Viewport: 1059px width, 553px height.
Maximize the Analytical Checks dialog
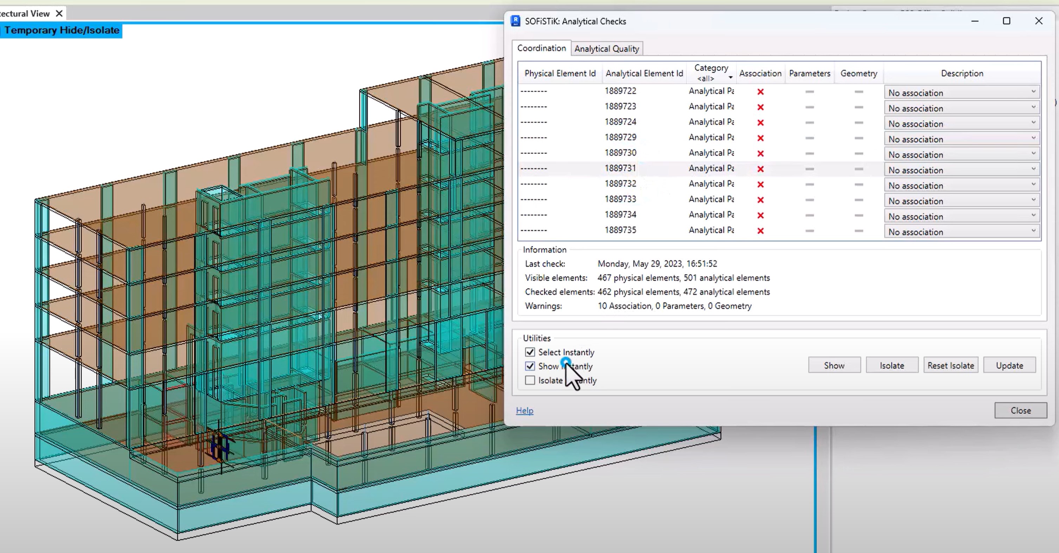(1006, 21)
